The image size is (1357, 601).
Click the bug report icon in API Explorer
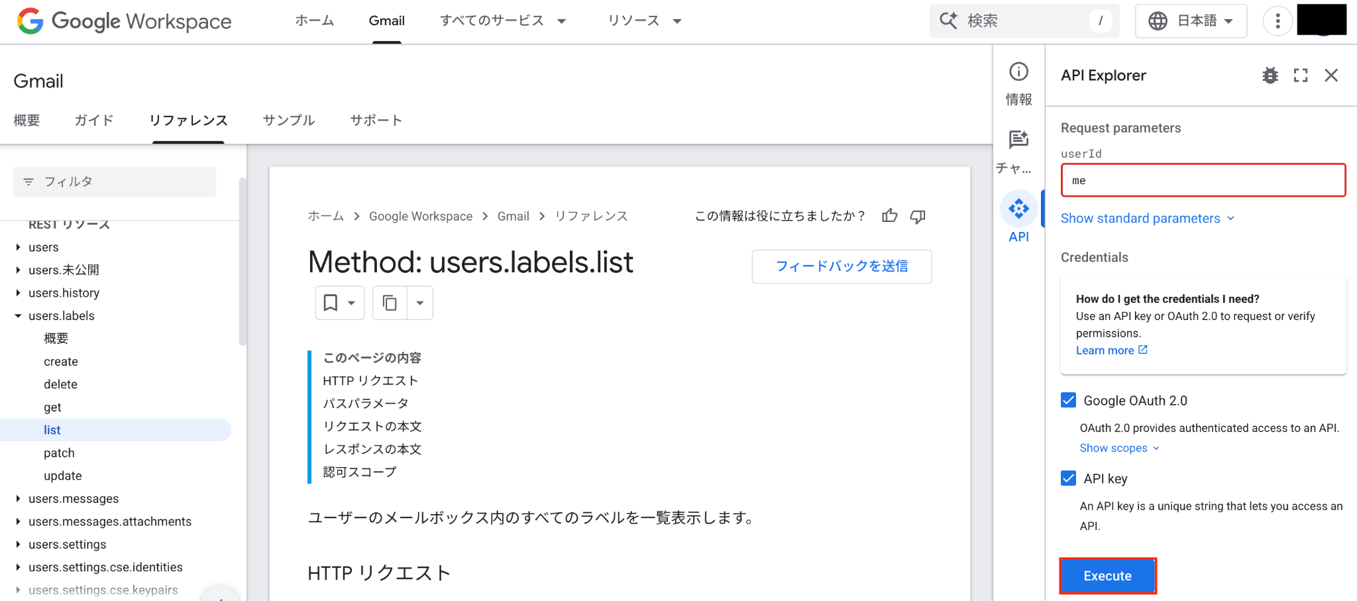tap(1270, 76)
